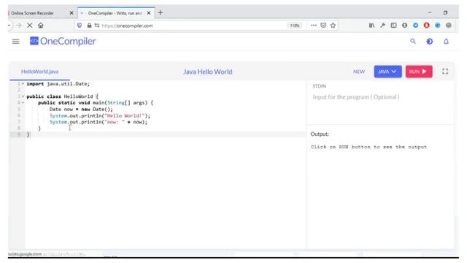Open the tracking protection shield icon
Screen dimensions: 467x263
coord(80,26)
